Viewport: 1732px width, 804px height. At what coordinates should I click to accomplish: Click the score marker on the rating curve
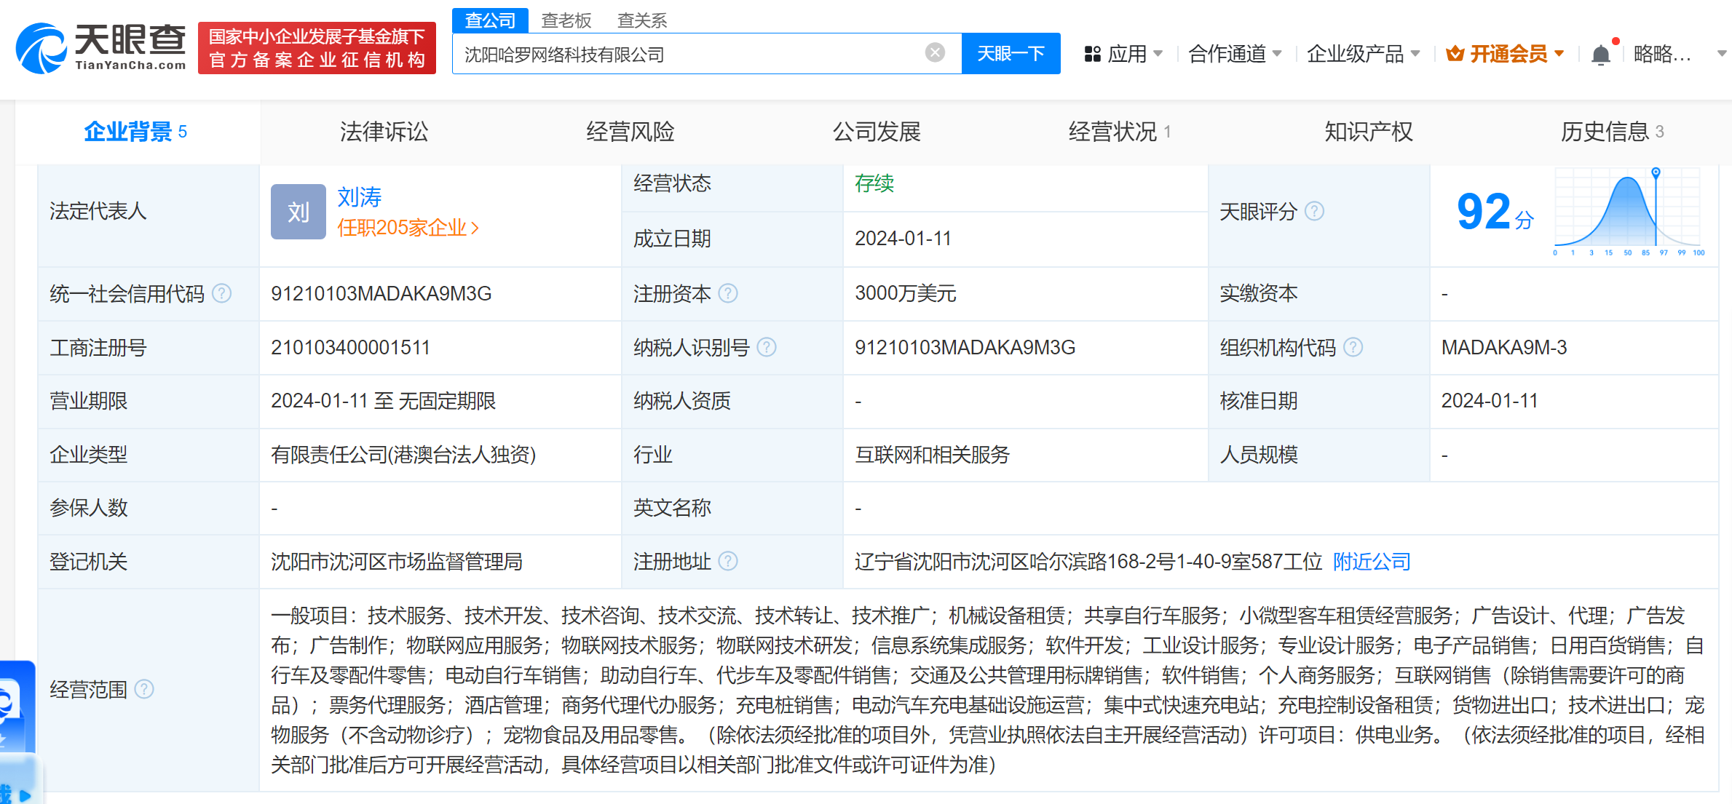point(1654,173)
